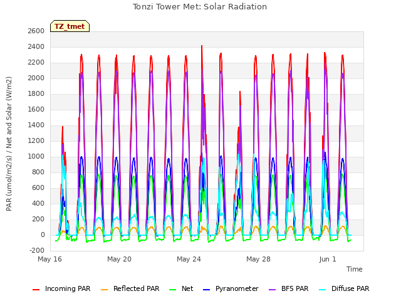Click the chart title Tonzi Tower Met: Solar Radiation
The width and height of the screenshot is (401, 301).
coord(200,7)
